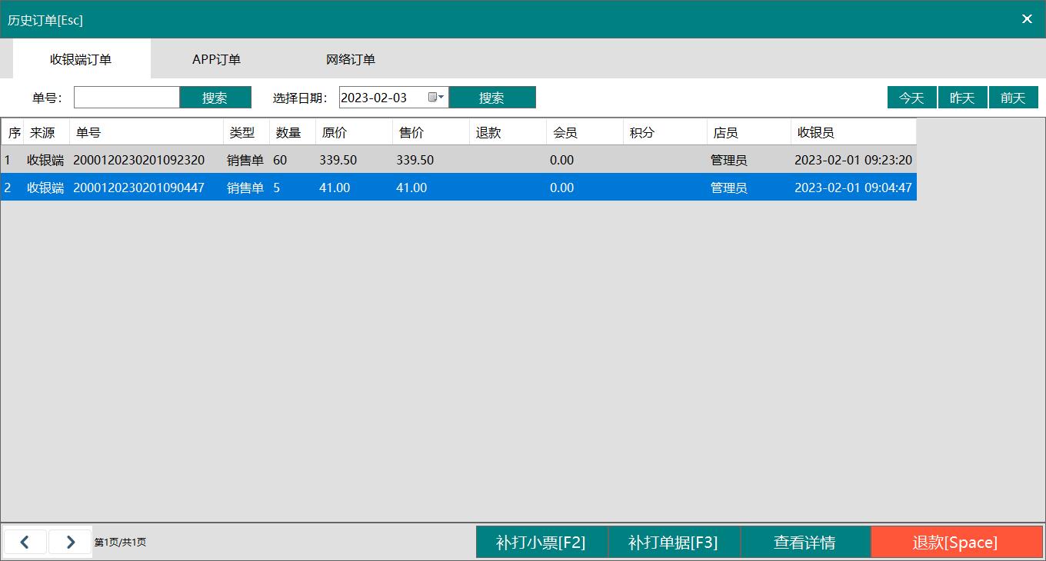Filter orders by 昨天
1046x561 pixels.
pos(962,98)
